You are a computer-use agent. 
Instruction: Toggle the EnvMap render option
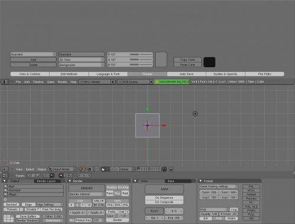point(123,187)
